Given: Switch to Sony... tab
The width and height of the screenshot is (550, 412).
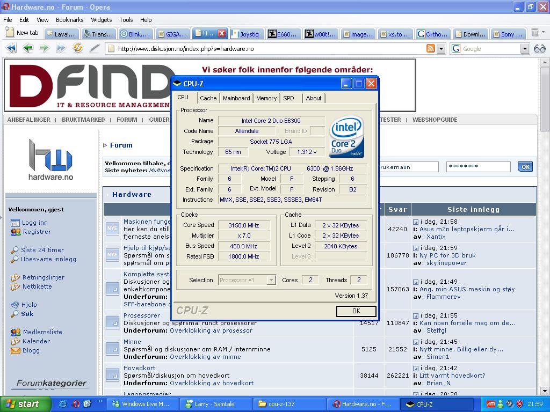Looking at the screenshot, I should click(508, 34).
